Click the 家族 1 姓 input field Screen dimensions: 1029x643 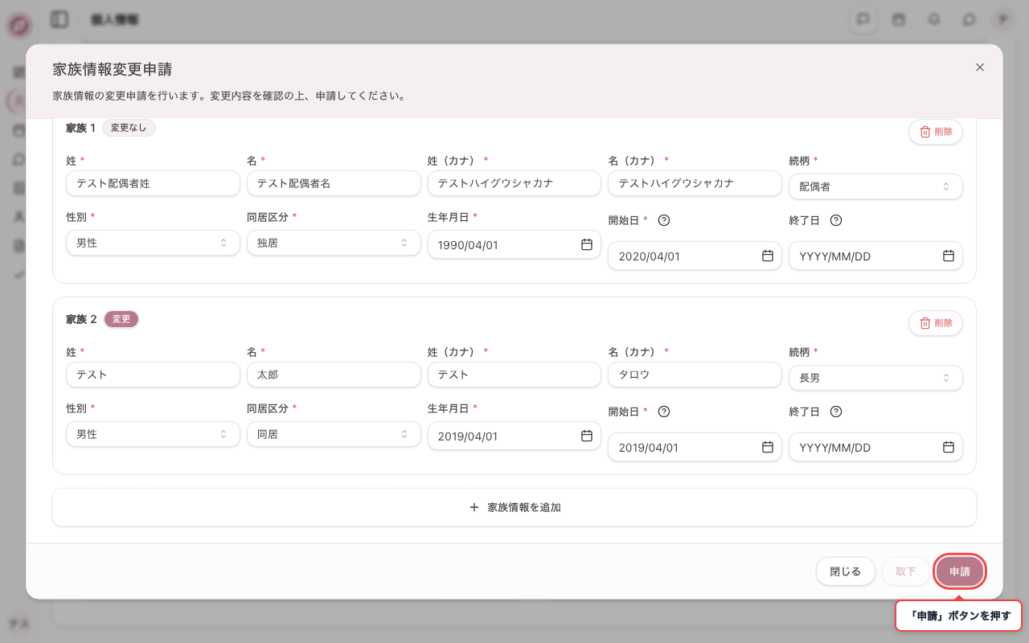(x=153, y=183)
